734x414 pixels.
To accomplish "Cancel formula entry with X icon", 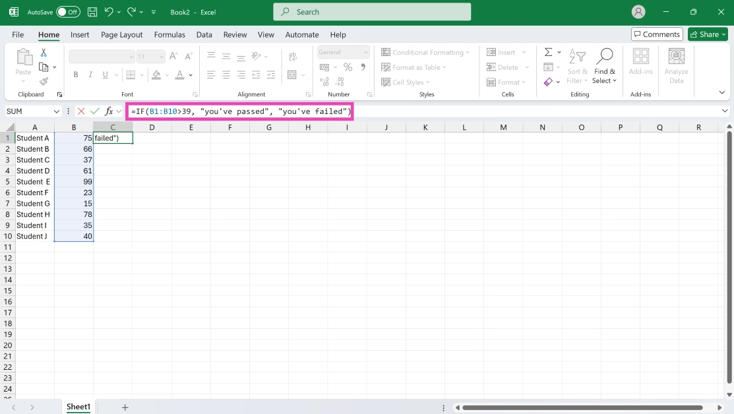I will (81, 111).
